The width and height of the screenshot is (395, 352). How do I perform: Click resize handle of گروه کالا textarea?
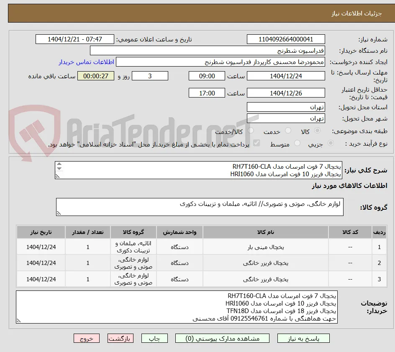pyautogui.click(x=59, y=213)
